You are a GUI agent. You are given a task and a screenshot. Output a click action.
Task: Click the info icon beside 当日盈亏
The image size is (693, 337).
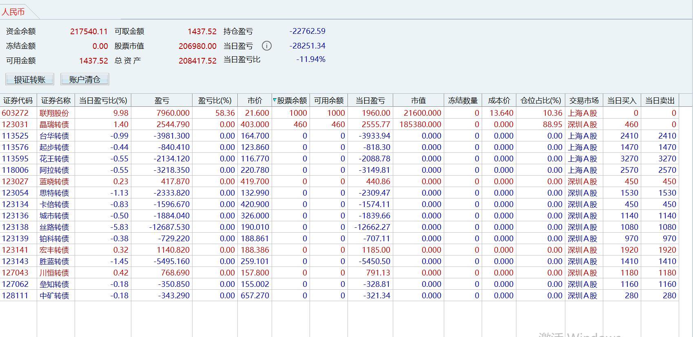tap(266, 46)
